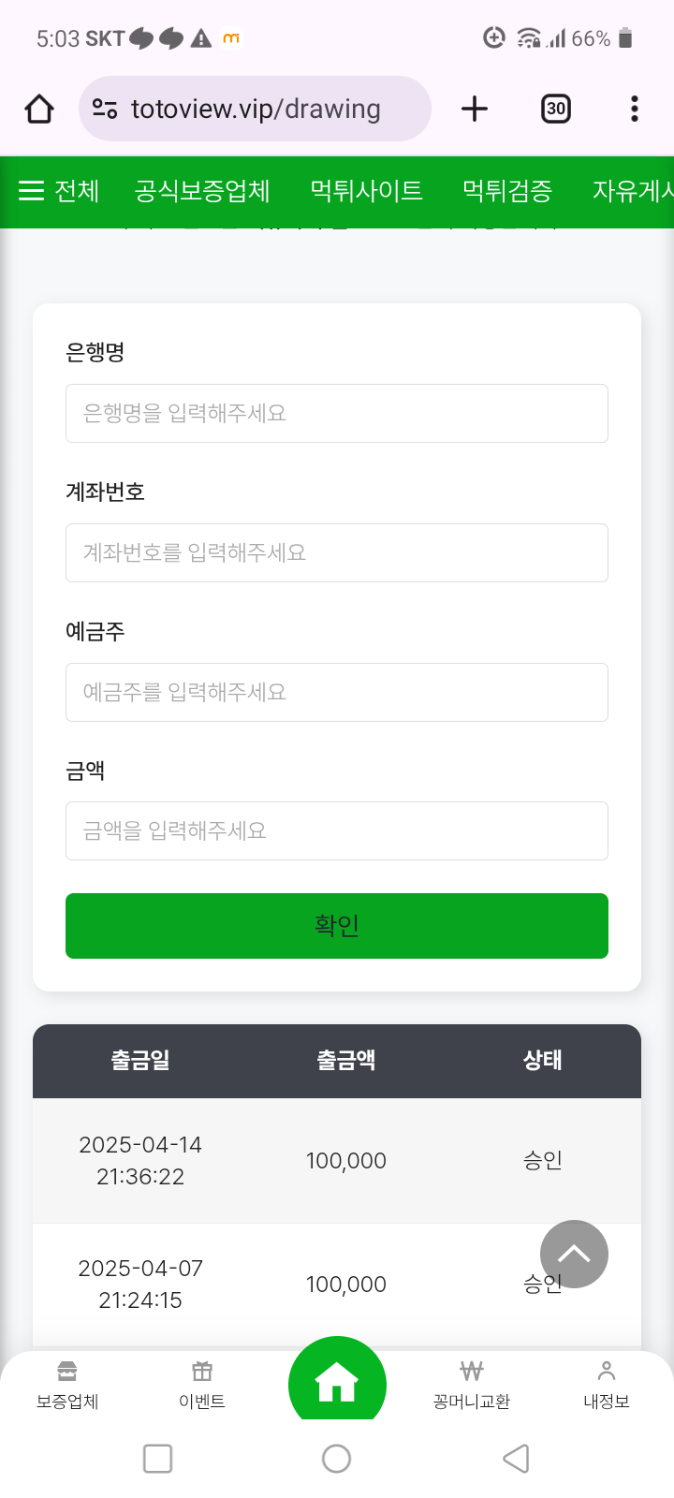Open 꽁머니교환 won icon

click(x=472, y=1385)
